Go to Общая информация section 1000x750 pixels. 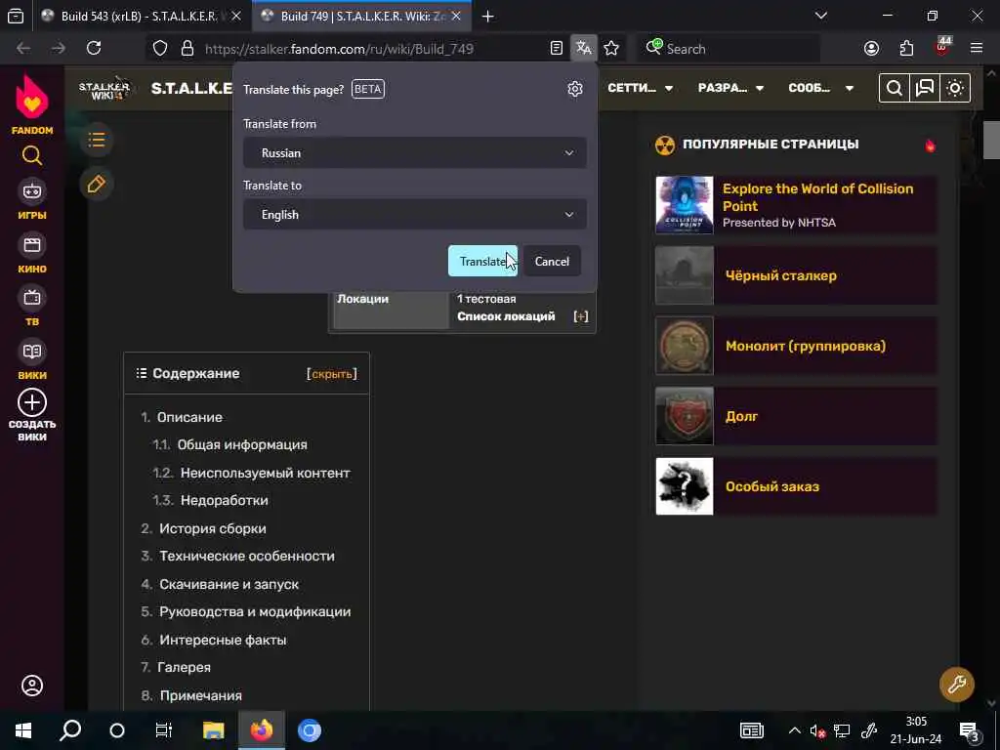(242, 444)
